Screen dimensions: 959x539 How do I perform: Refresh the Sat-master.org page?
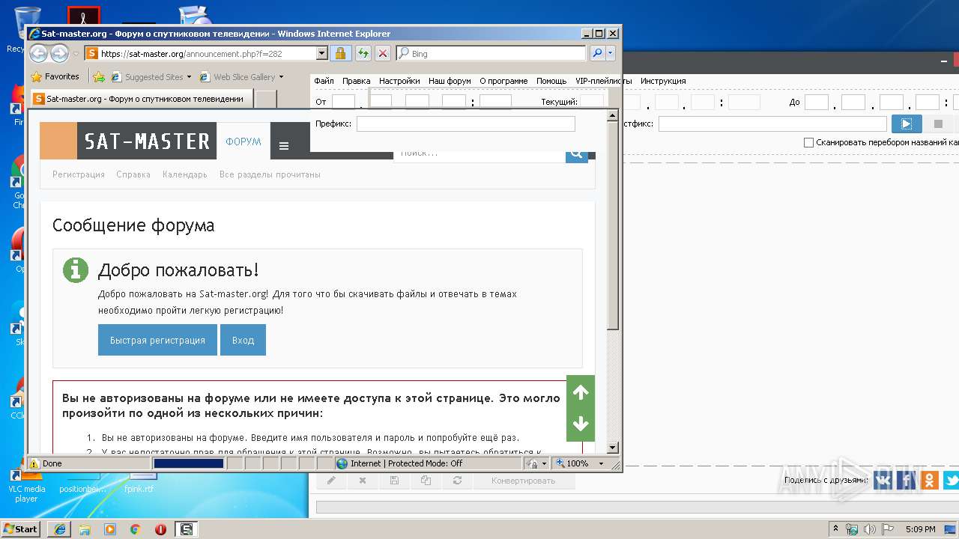[363, 53]
